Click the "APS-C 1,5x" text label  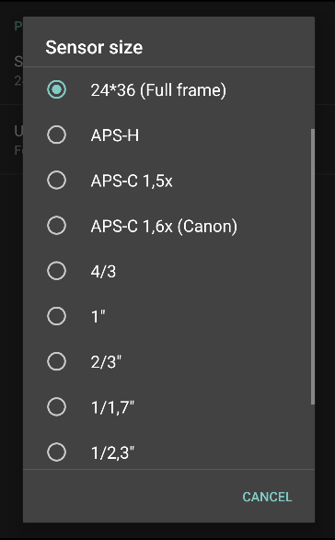(x=132, y=181)
